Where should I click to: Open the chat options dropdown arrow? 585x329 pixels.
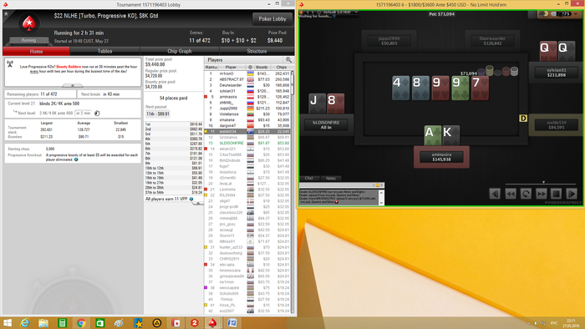point(382,185)
